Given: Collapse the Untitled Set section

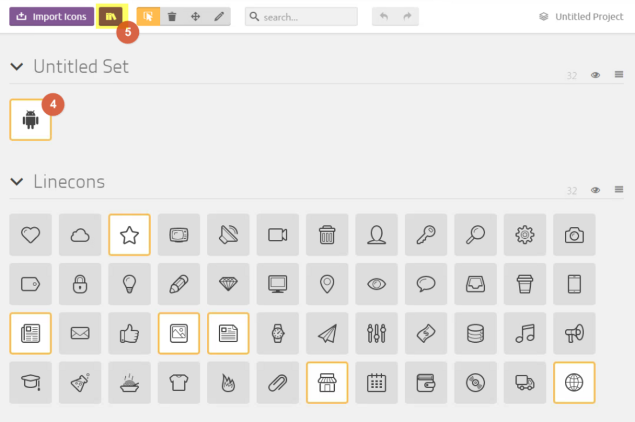Looking at the screenshot, I should (17, 67).
